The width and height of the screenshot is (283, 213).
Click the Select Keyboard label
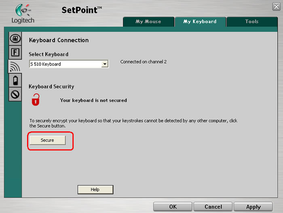[x=49, y=54]
